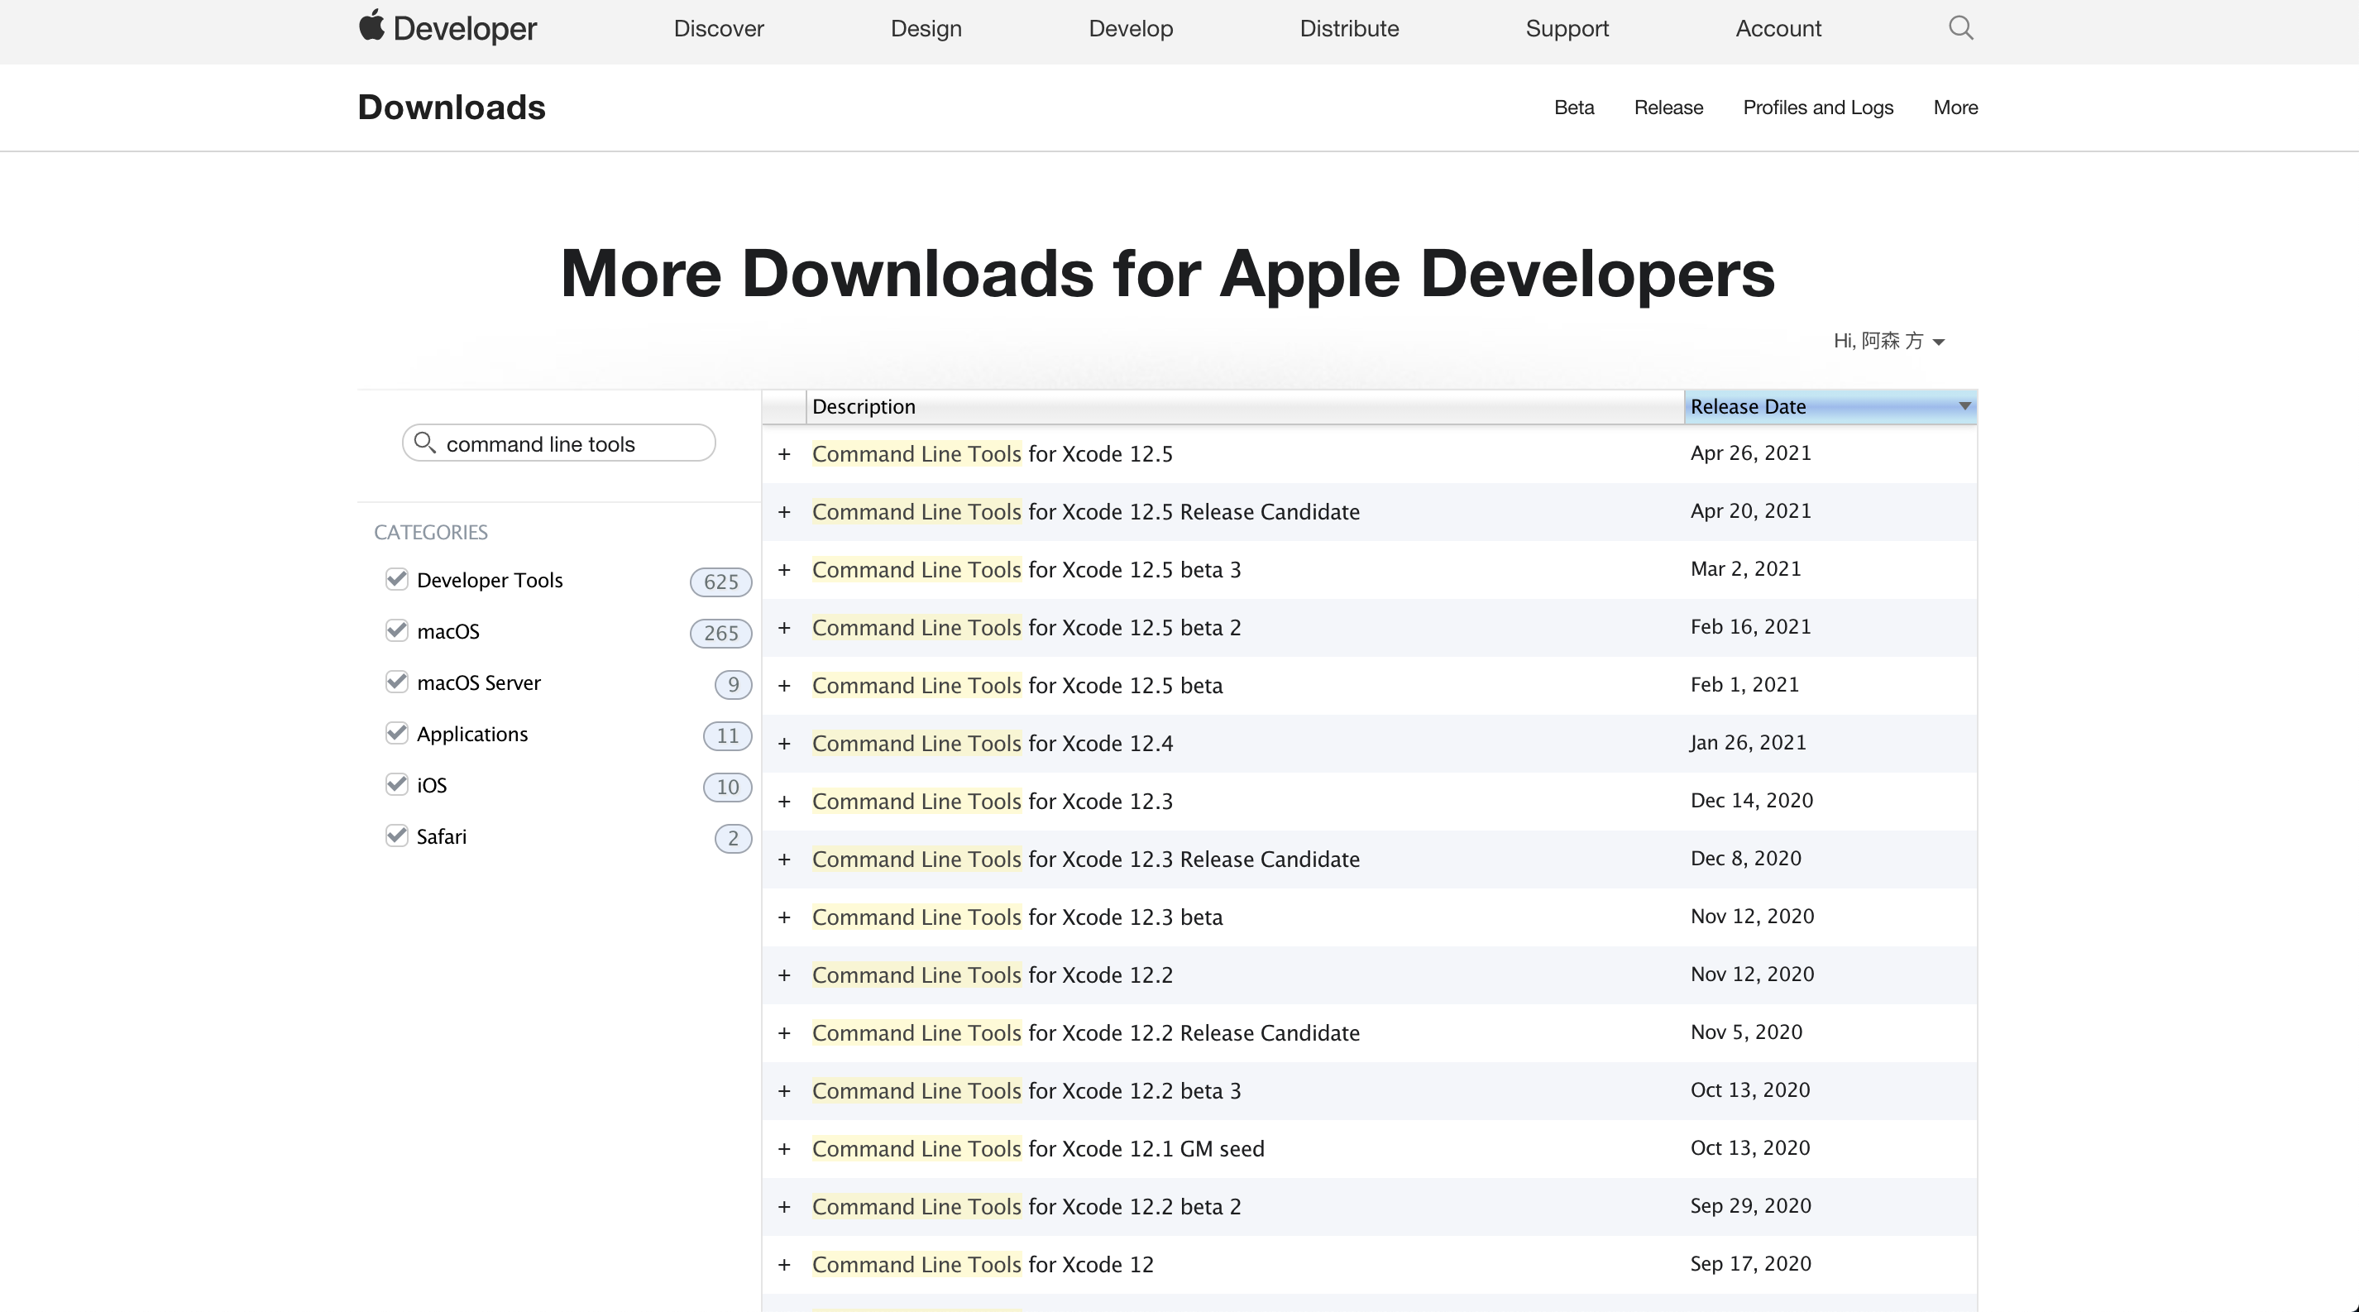
Task: Select the Dec 14, 2020 release date cell
Action: pyautogui.click(x=1751, y=800)
